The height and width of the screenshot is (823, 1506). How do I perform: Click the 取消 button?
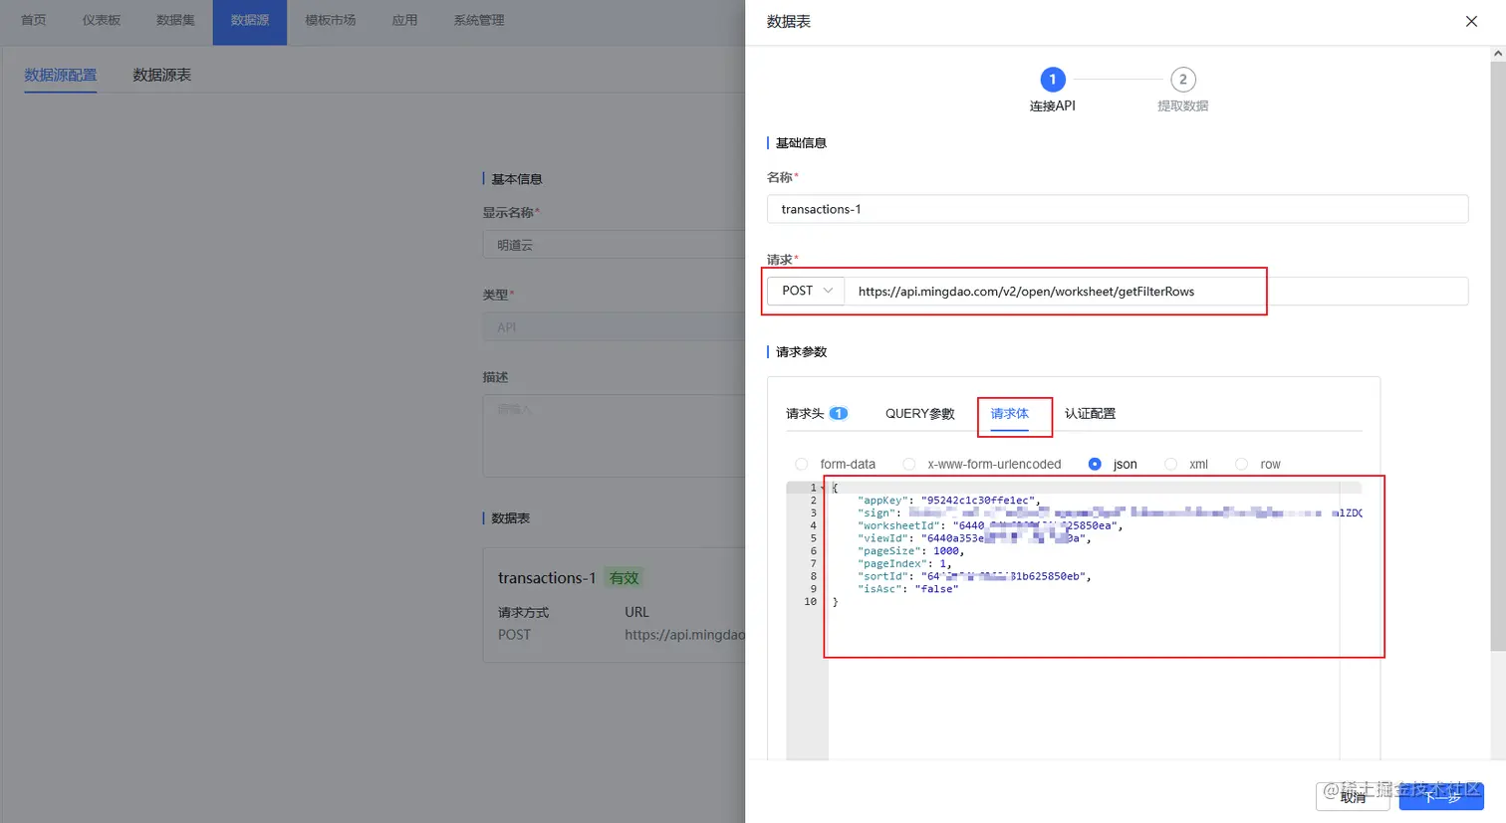1353,796
